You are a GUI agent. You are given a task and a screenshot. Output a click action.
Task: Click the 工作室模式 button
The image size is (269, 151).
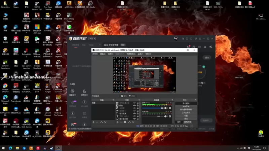(x=186, y=112)
